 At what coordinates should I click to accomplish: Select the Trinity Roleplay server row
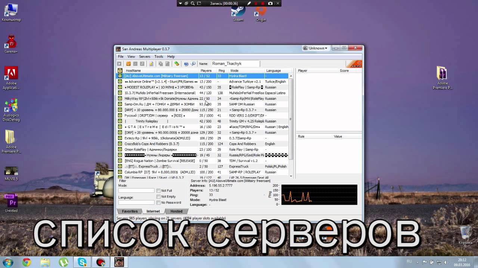pyautogui.click(x=203, y=121)
